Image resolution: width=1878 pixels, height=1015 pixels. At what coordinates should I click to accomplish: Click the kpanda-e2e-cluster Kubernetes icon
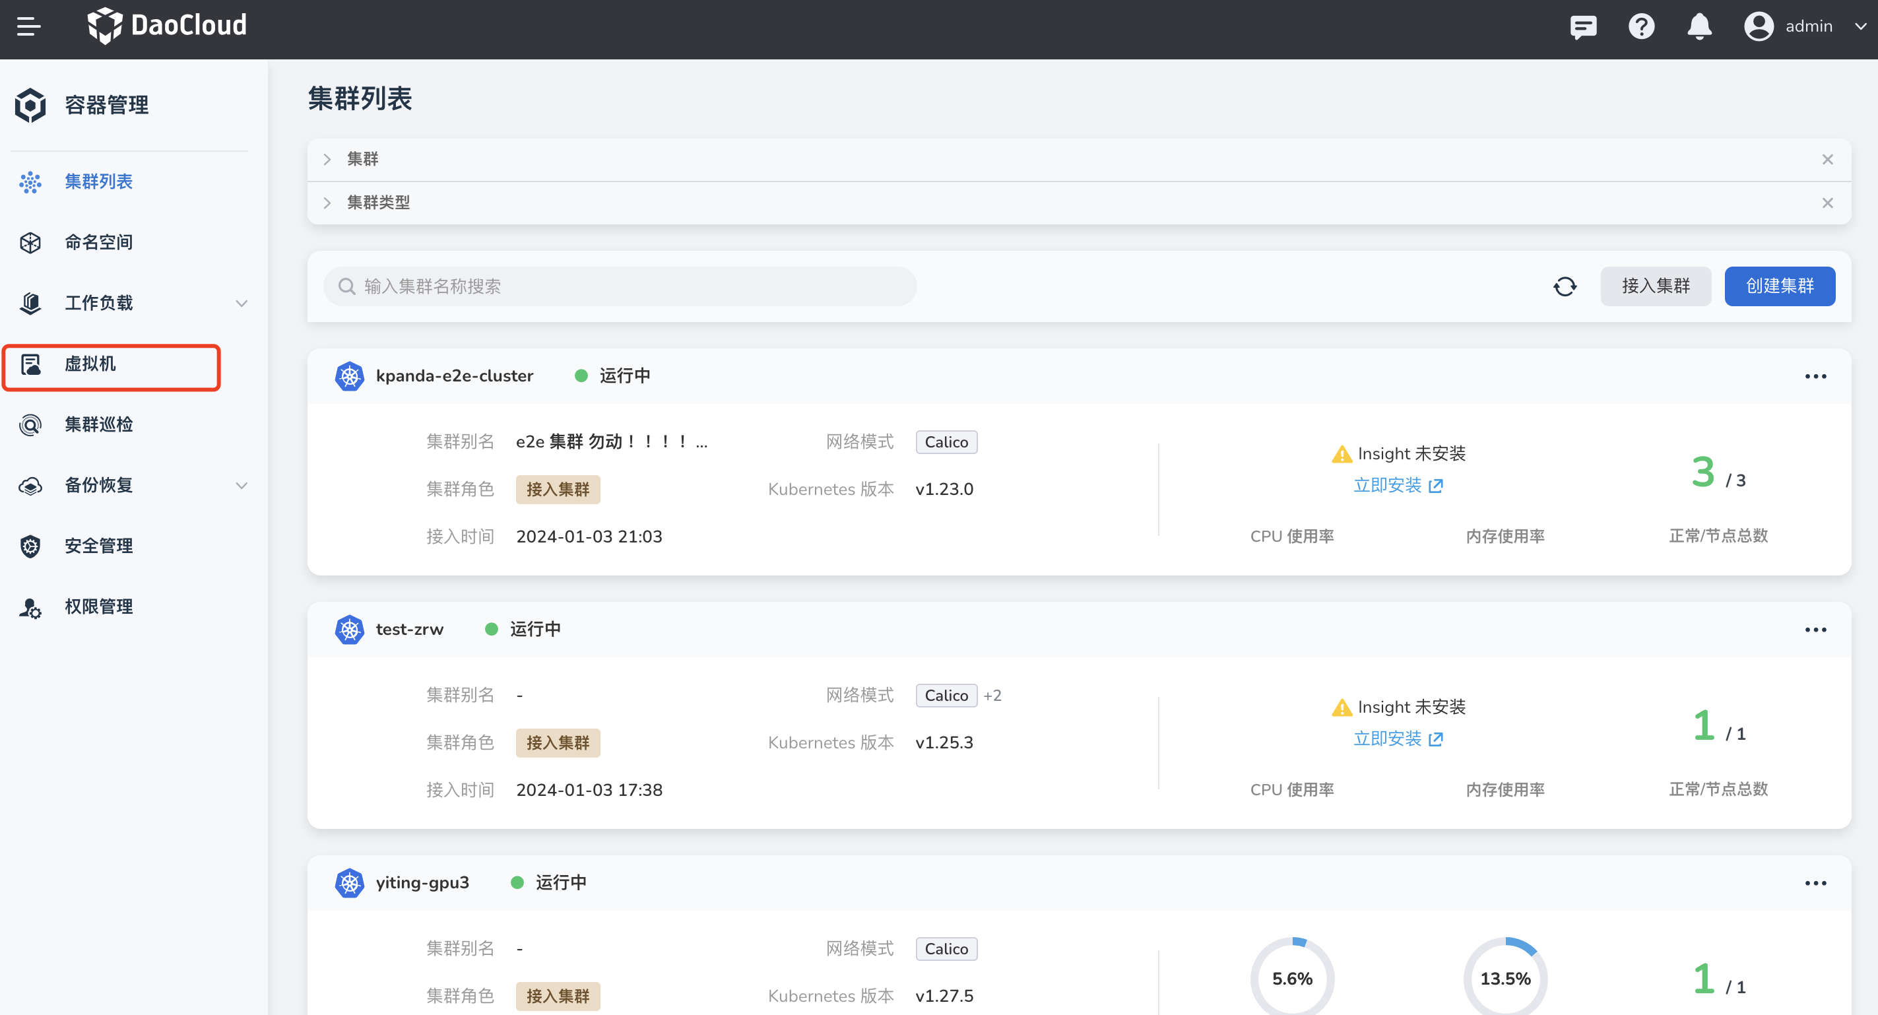[x=349, y=376]
